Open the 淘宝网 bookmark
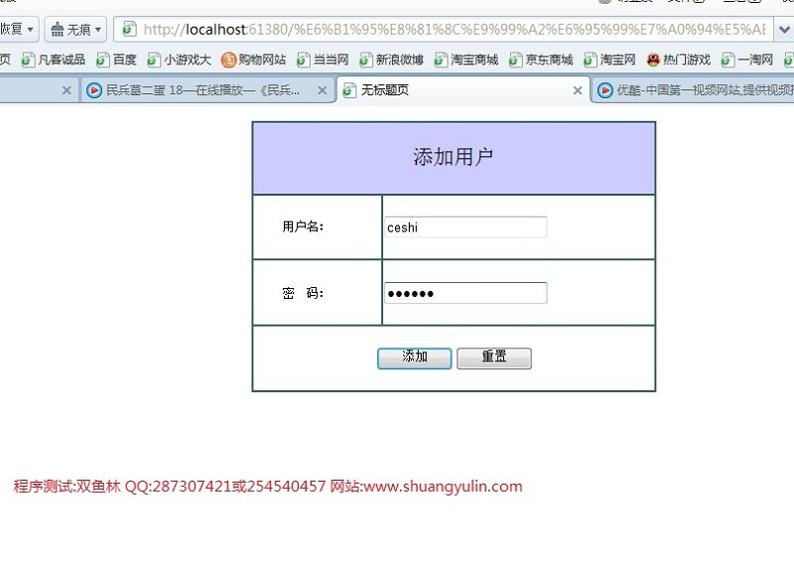This screenshot has height=576, width=794. (x=609, y=60)
